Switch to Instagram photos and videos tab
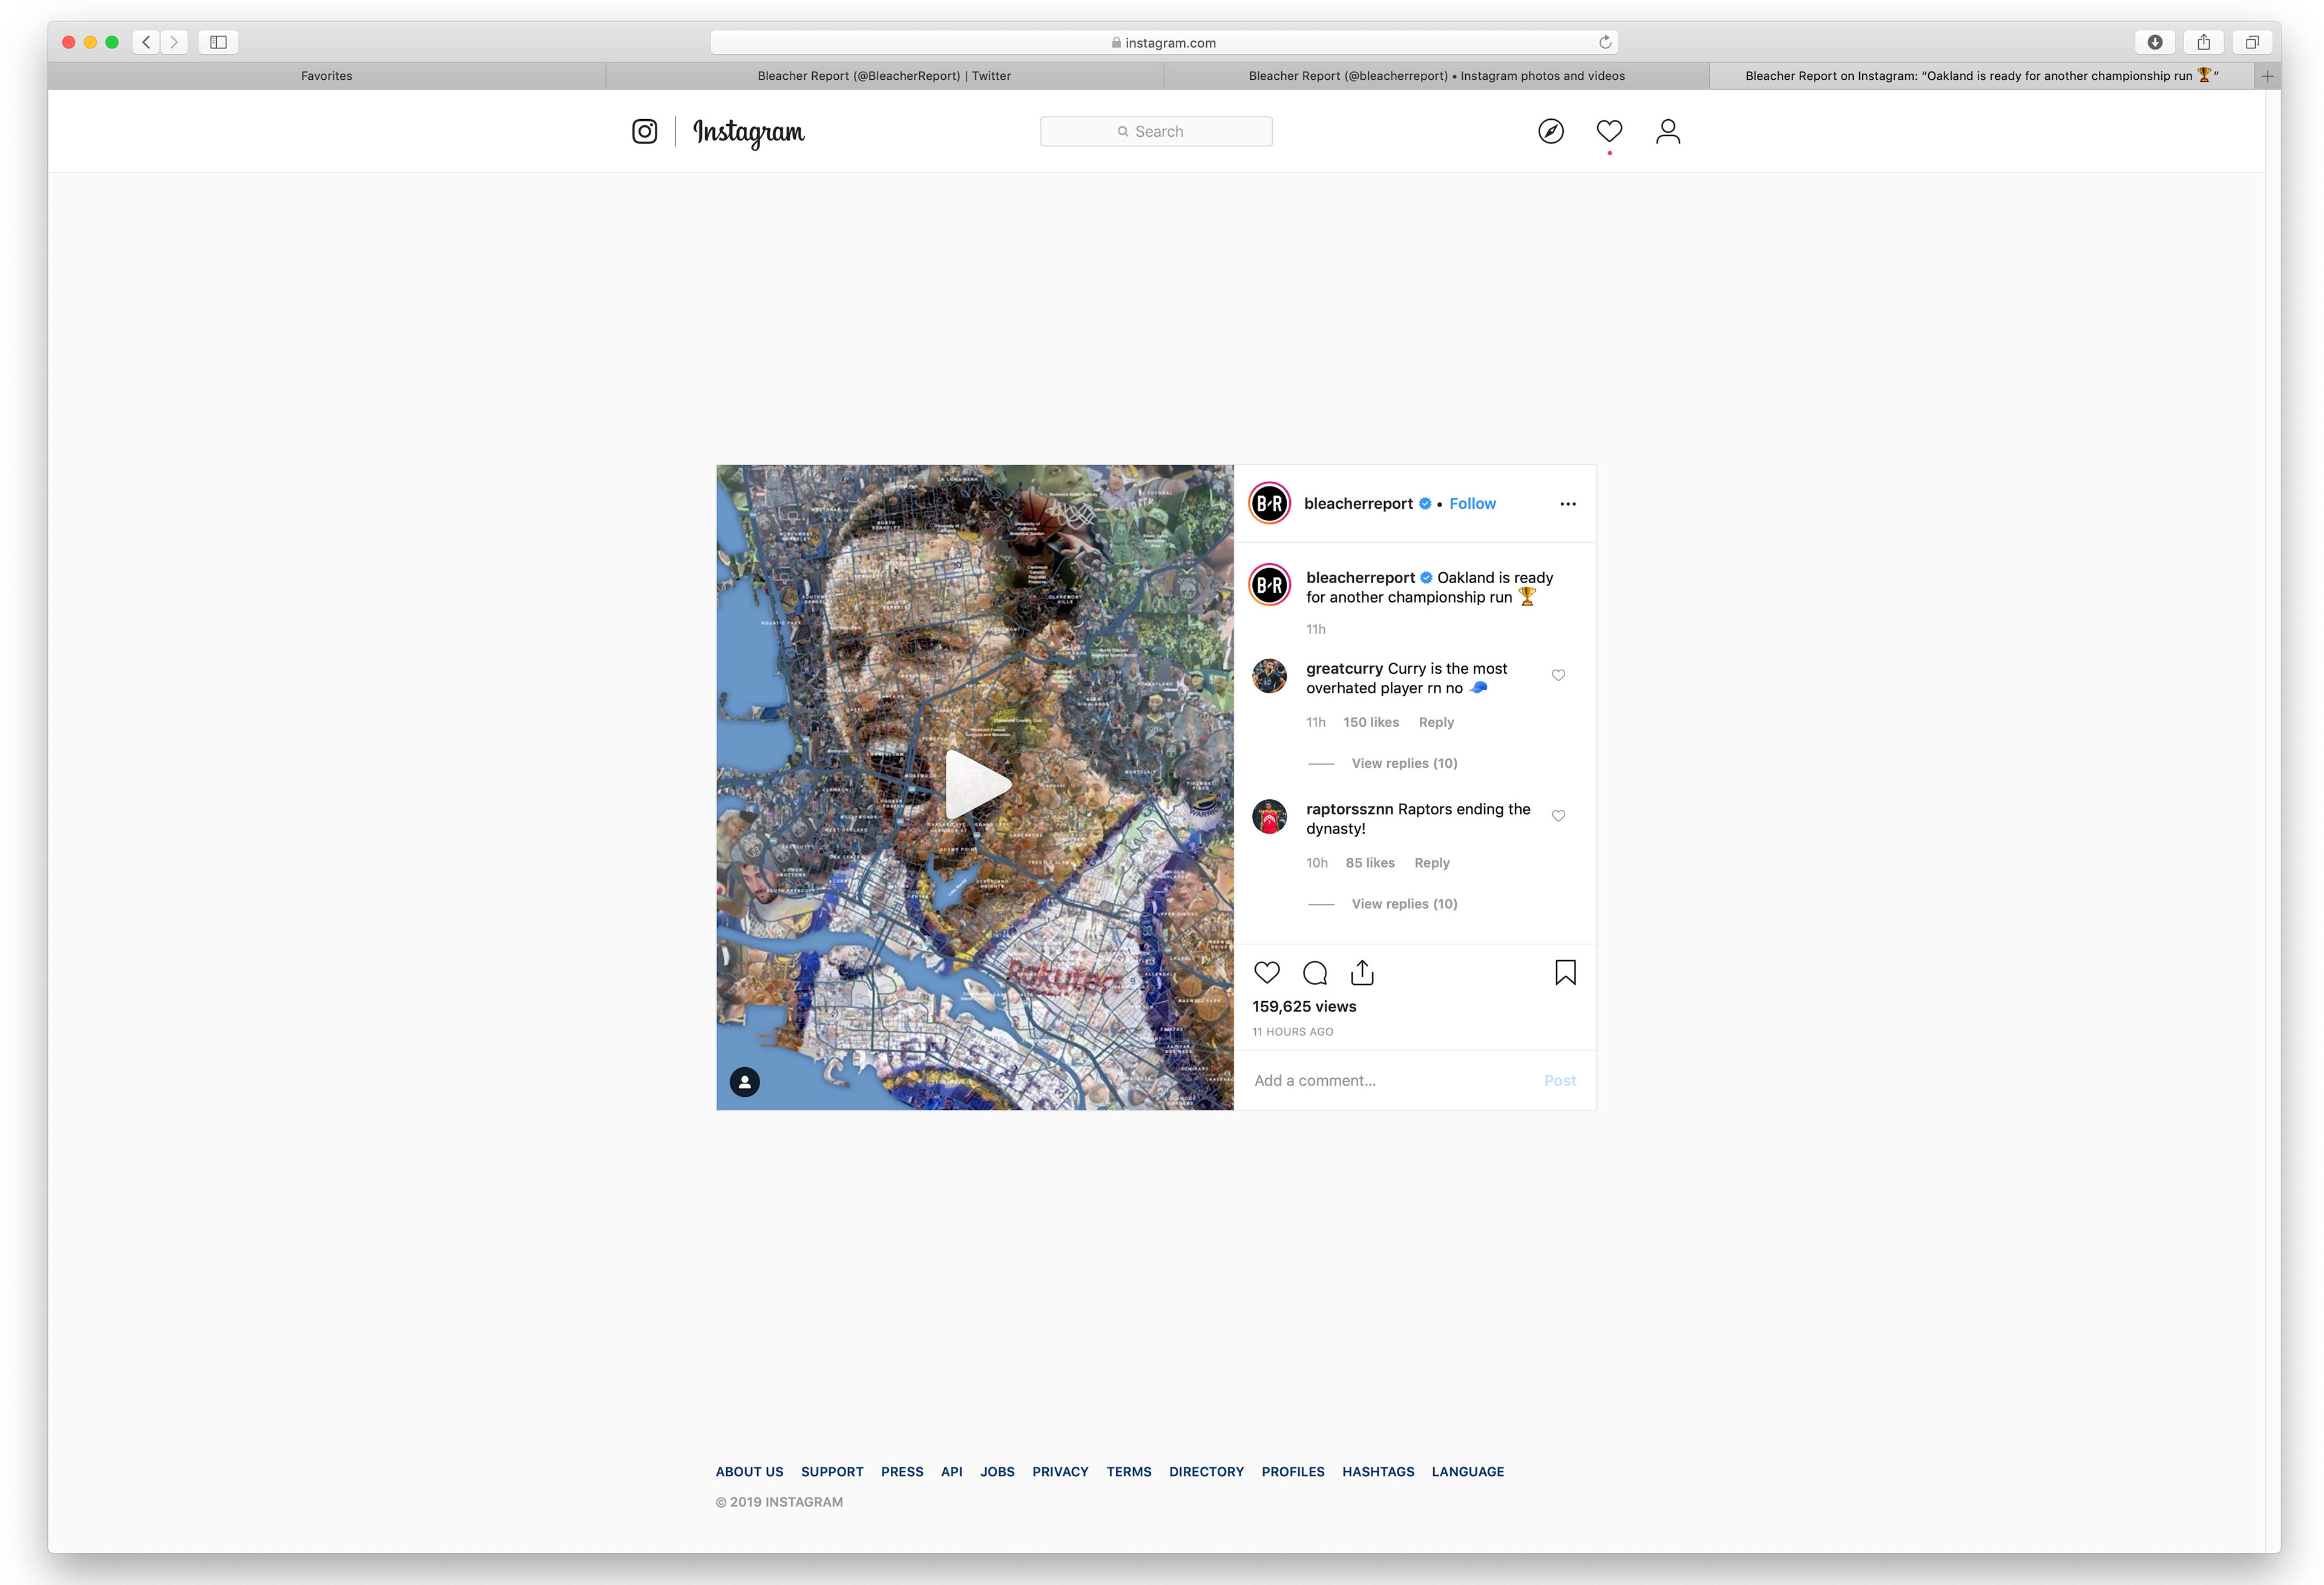 click(1437, 76)
